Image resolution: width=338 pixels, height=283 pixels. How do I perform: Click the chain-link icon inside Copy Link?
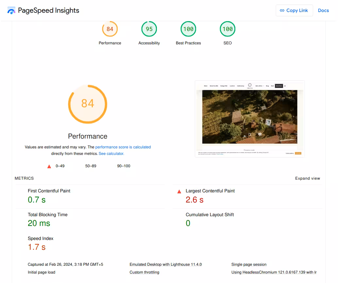pos(282,10)
